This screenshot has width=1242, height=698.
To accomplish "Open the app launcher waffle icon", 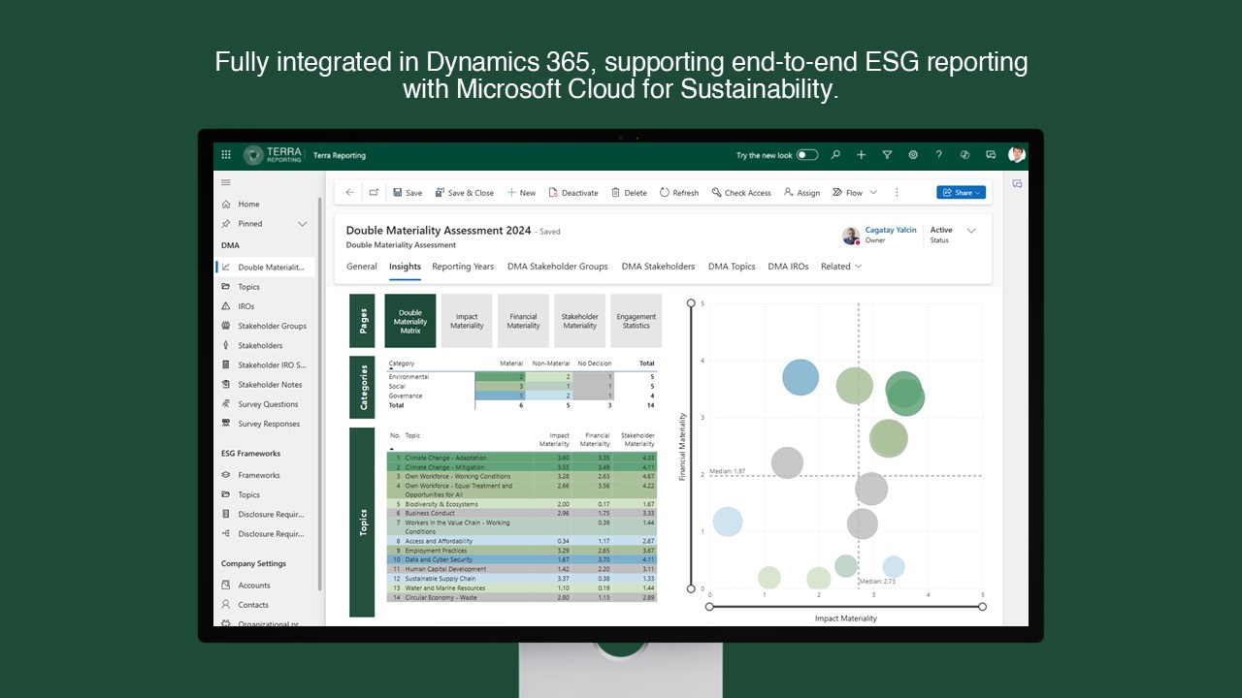I will [226, 155].
